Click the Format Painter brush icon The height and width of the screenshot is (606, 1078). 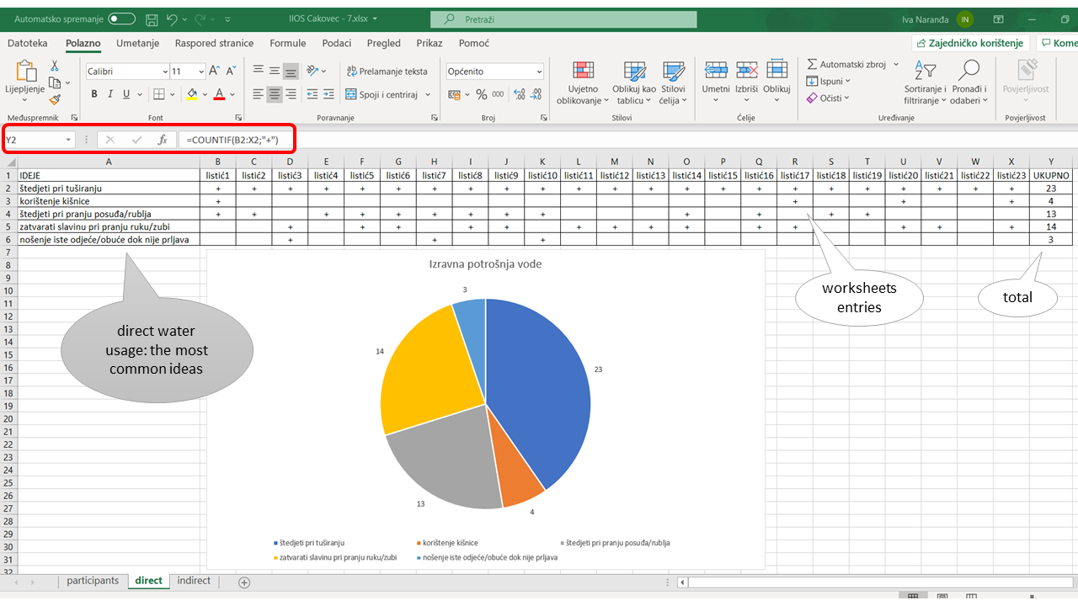[x=55, y=99]
